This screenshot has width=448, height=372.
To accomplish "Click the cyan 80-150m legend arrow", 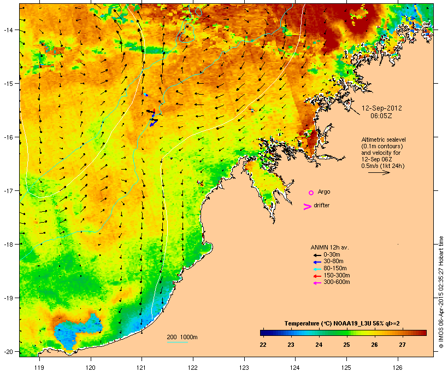I will pyautogui.click(x=317, y=269).
